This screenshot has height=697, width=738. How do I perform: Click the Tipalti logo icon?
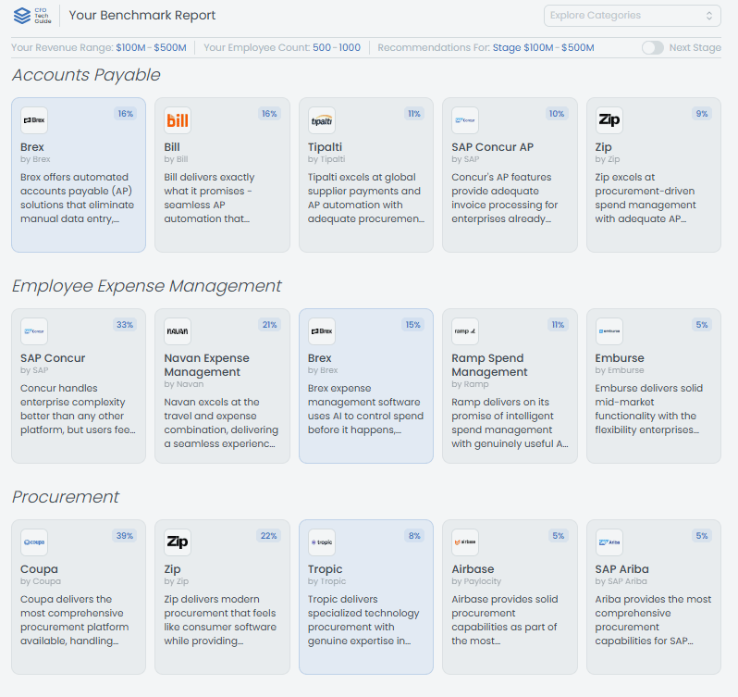(322, 120)
